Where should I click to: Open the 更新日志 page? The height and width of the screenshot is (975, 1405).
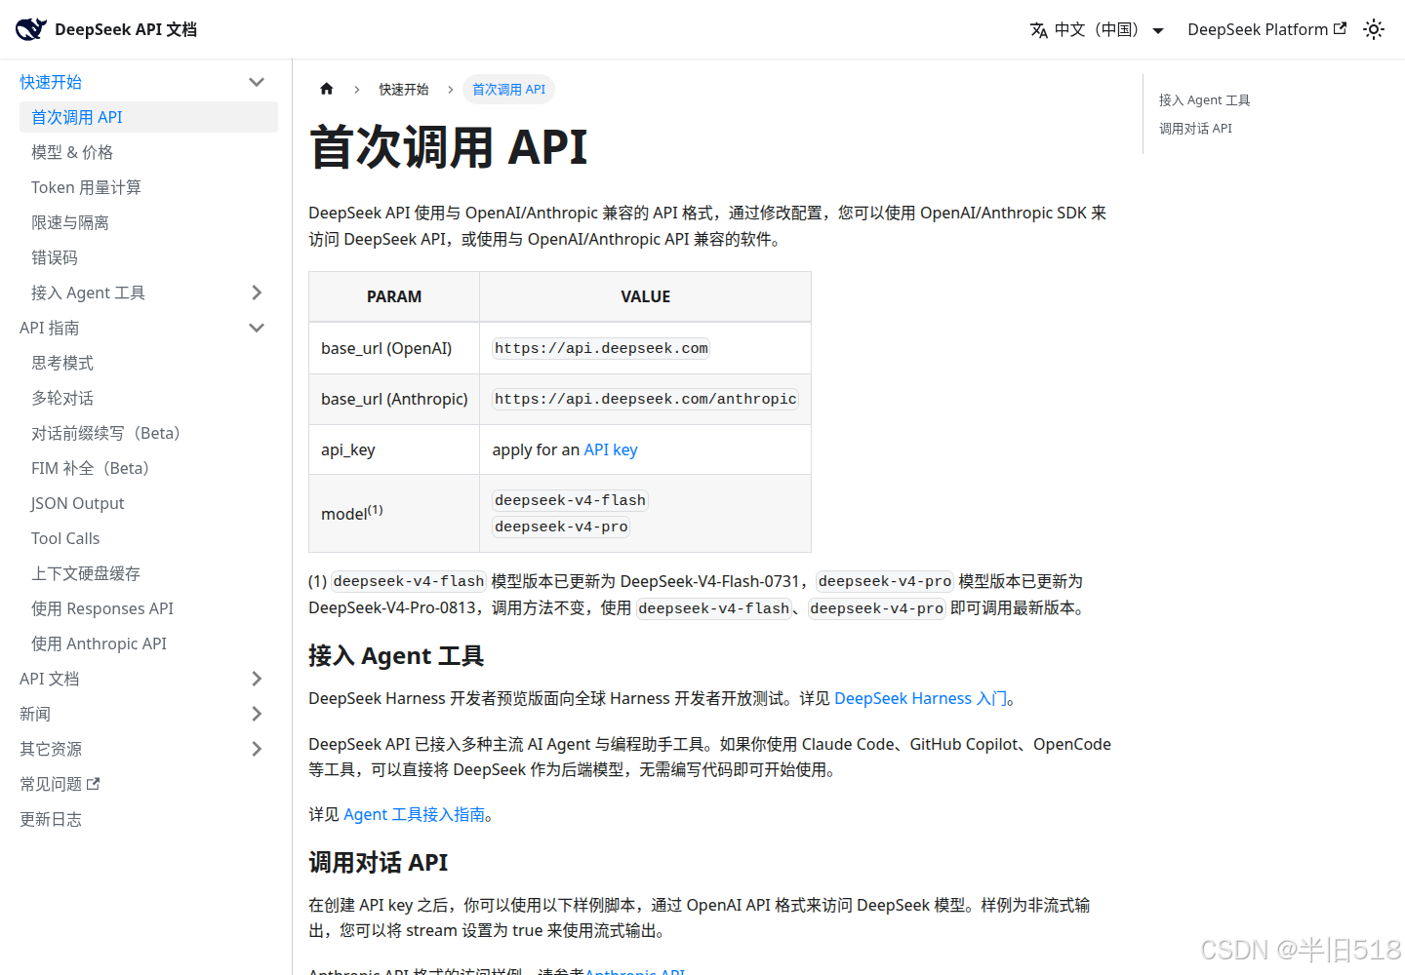click(x=51, y=819)
